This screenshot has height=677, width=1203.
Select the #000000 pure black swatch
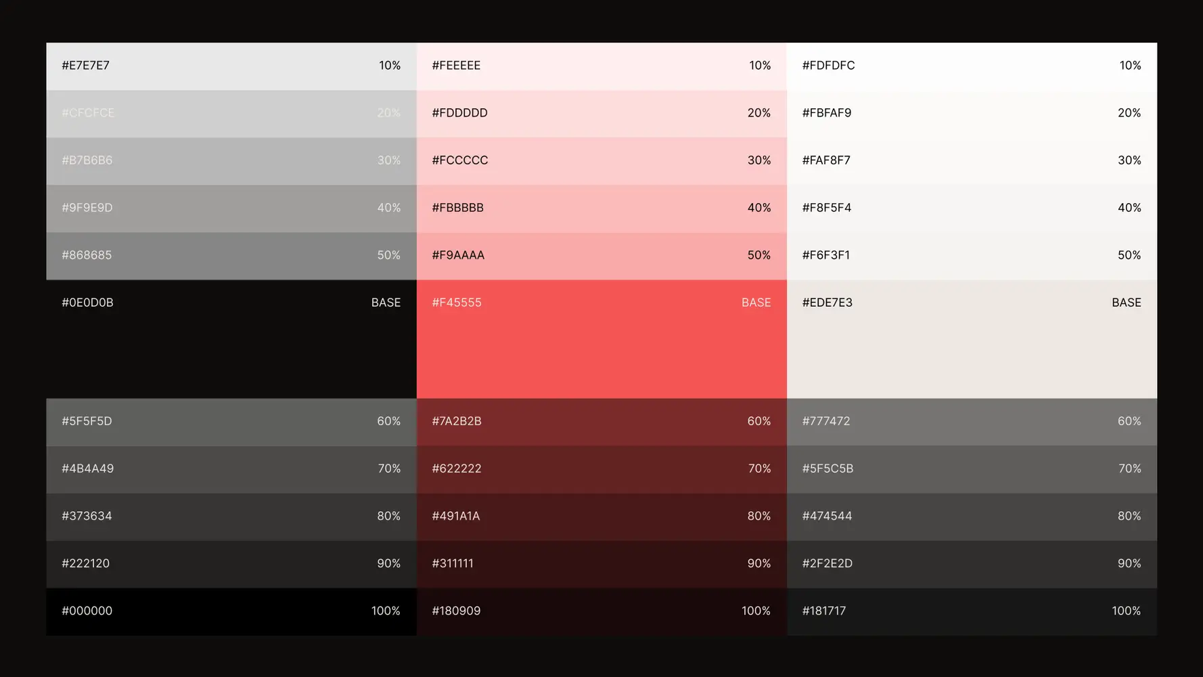pyautogui.click(x=231, y=611)
